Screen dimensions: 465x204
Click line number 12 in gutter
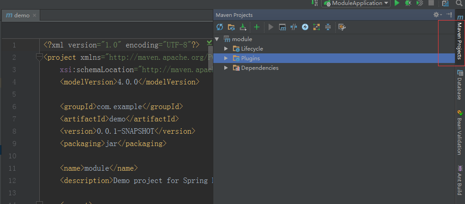click(x=12, y=181)
